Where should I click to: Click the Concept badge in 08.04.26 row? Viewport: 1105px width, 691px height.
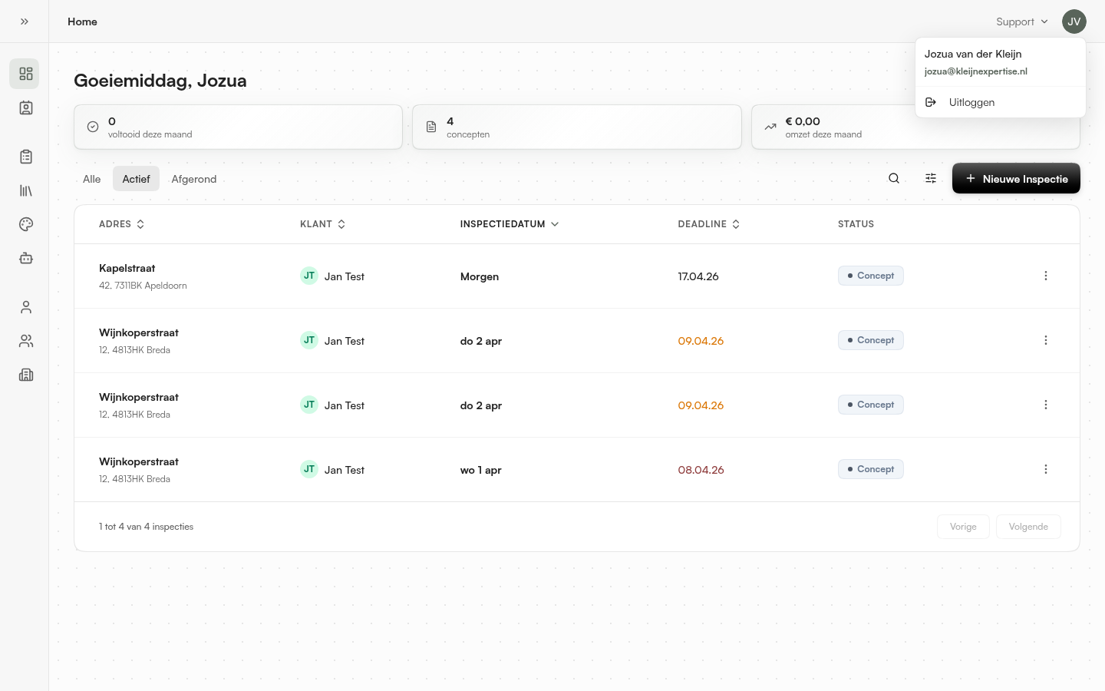click(x=870, y=469)
